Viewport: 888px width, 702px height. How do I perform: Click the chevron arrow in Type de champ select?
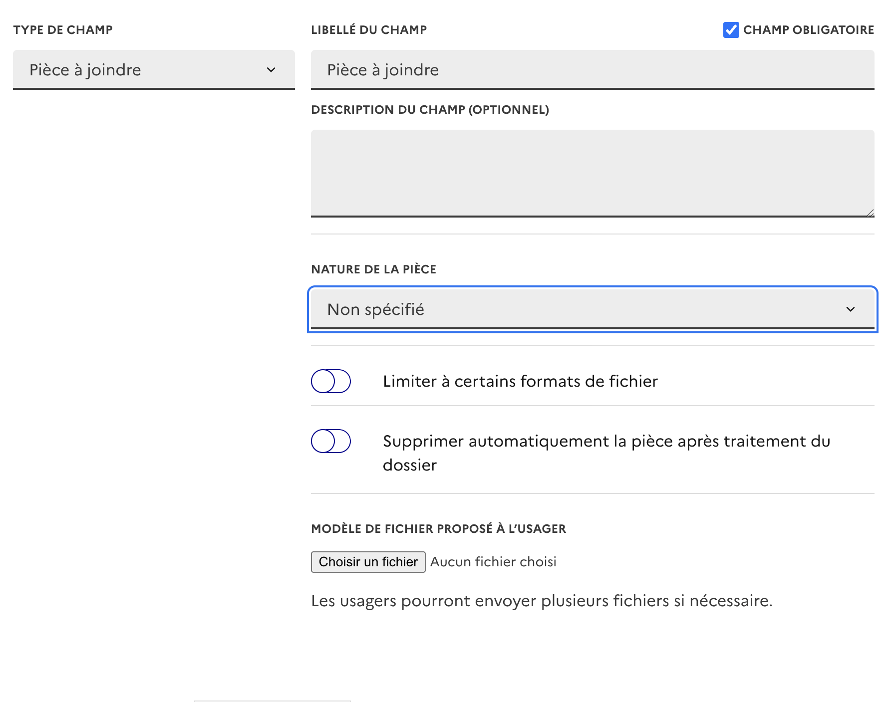point(271,70)
